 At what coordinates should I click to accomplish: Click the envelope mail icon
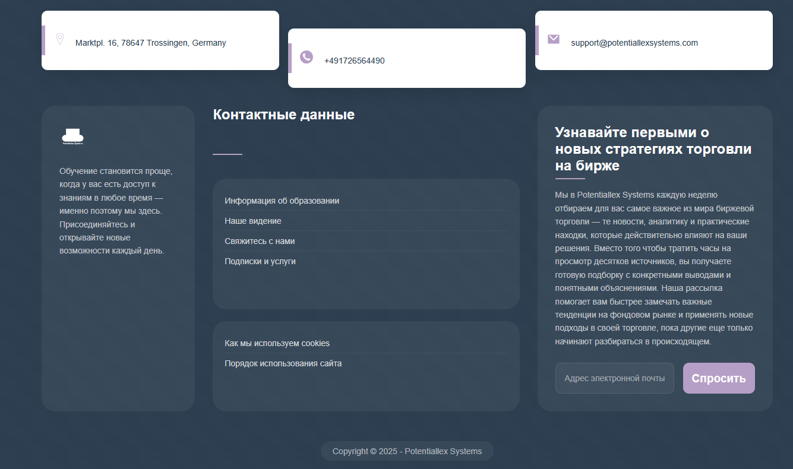[x=554, y=39]
